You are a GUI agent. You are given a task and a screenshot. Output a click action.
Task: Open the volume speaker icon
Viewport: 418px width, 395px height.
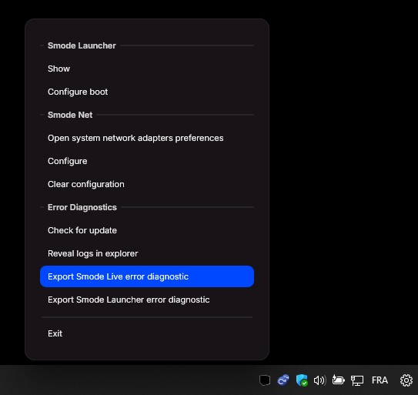[x=320, y=380]
